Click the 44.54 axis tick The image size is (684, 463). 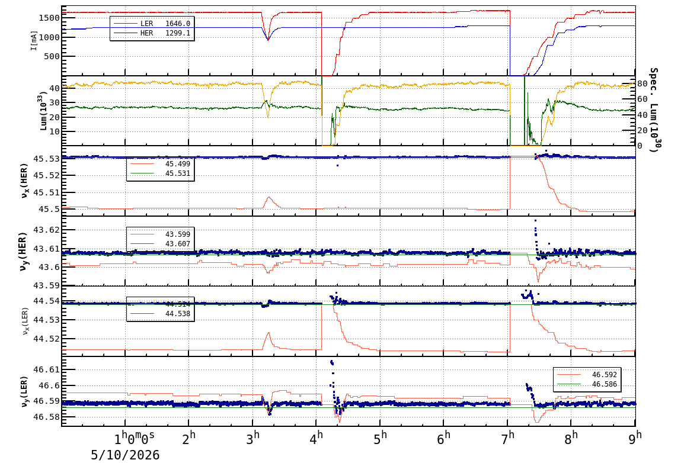pos(46,301)
